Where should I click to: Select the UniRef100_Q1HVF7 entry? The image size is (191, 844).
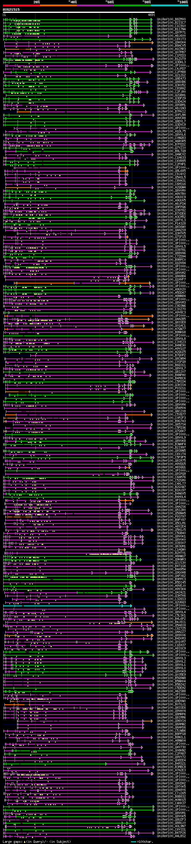point(171,279)
